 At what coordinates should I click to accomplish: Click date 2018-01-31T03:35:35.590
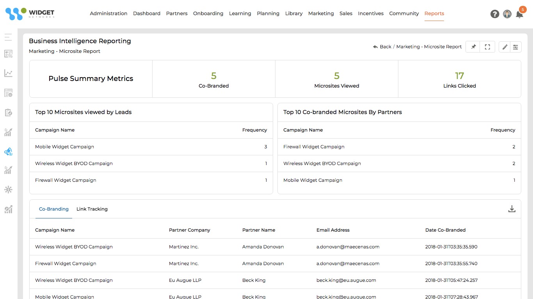tap(451, 247)
